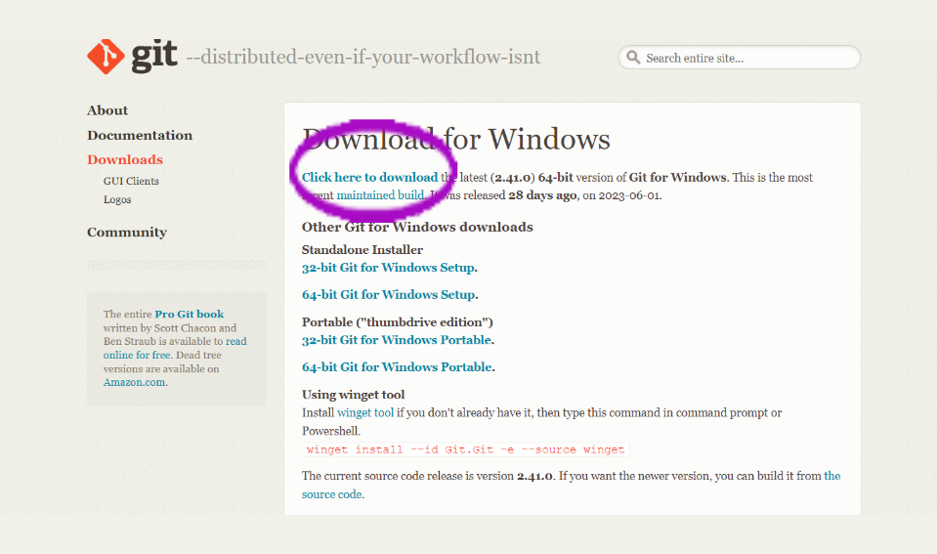Download 32-bit Git for Windows Portable
This screenshot has width=937, height=554.
[397, 340]
